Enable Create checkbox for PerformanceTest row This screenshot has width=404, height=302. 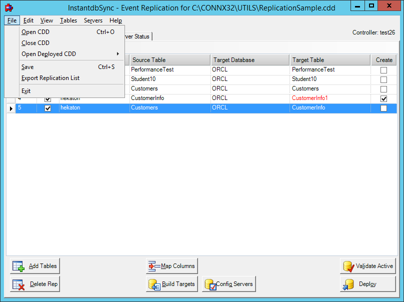(384, 70)
